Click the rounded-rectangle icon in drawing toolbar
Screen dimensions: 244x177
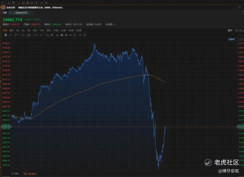(80, 35)
